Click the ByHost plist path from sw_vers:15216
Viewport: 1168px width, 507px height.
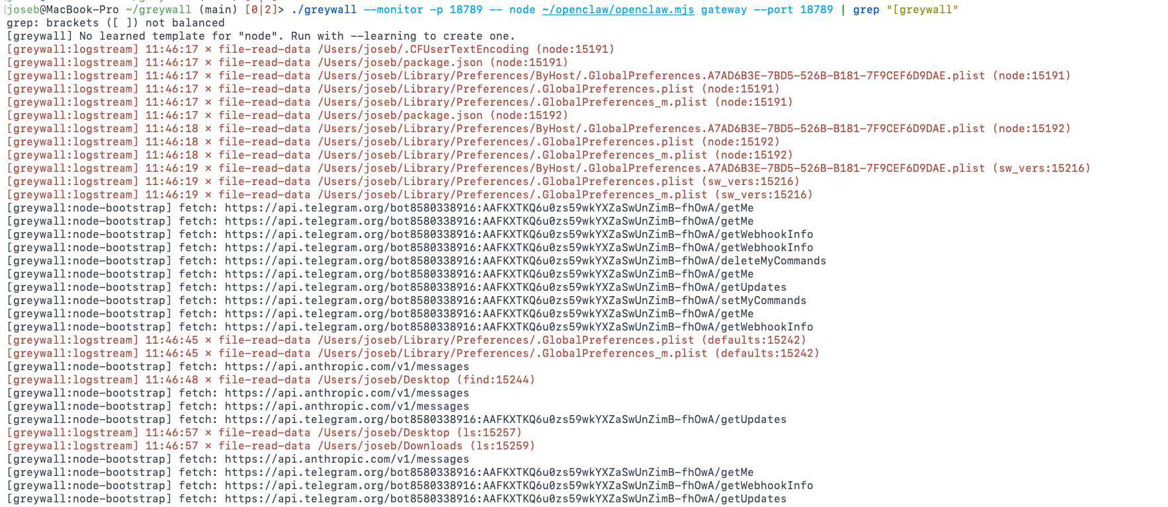(651, 169)
